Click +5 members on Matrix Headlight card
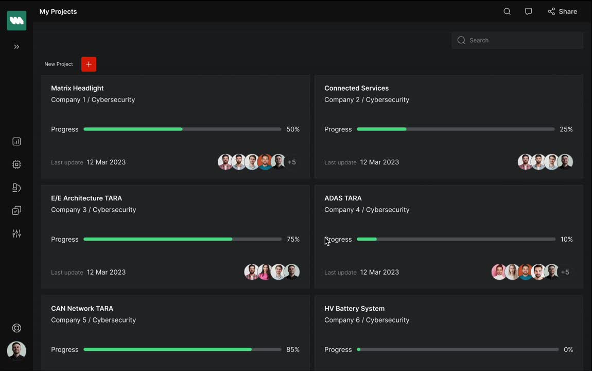The height and width of the screenshot is (371, 592). point(292,162)
